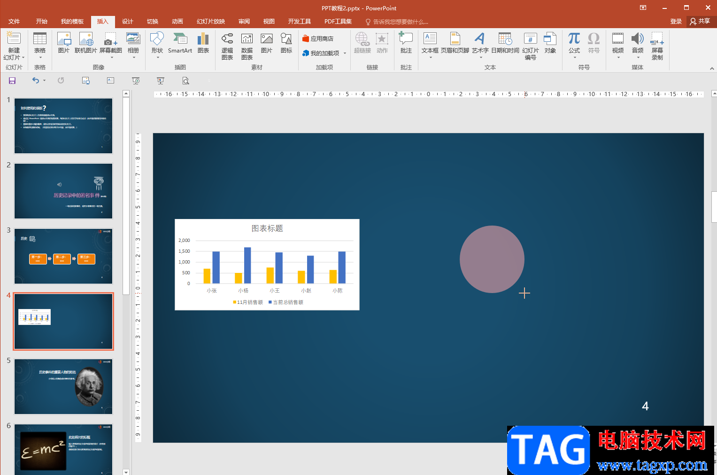The image size is (717, 475).
Task: Click the 当前总销售额 legend entry
Action: point(286,302)
